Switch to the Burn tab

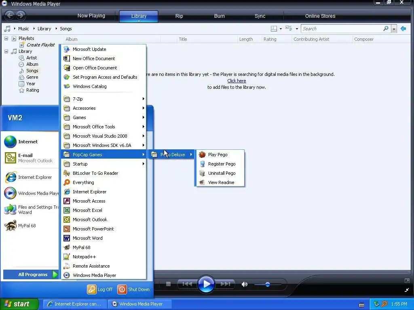pos(219,16)
